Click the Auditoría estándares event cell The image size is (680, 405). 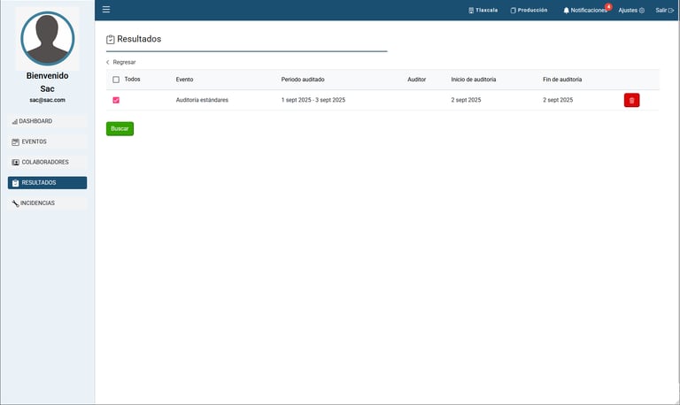click(x=202, y=100)
